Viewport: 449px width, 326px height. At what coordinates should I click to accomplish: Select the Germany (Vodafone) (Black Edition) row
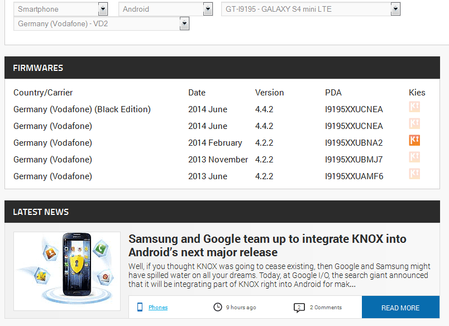222,109
